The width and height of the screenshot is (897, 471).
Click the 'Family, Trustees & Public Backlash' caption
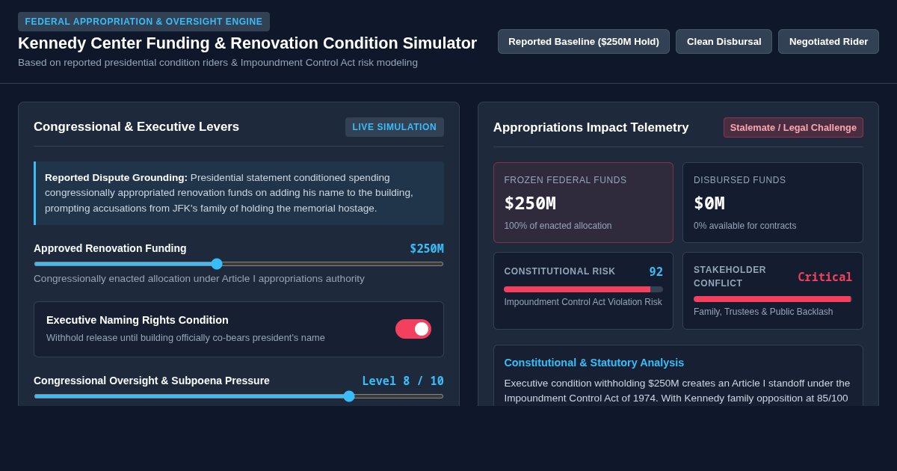[763, 312]
